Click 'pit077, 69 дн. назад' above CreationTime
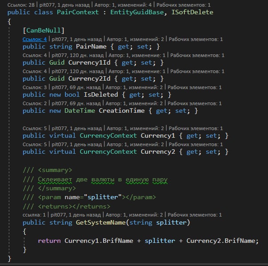Viewport: 268px width, 266px height. click(x=76, y=103)
